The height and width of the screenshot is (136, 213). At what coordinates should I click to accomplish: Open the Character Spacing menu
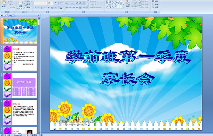coord(52,8)
